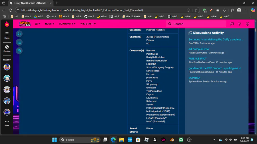Open browser Settings and more ellipsis
The width and height of the screenshot is (257, 144).
246,10
